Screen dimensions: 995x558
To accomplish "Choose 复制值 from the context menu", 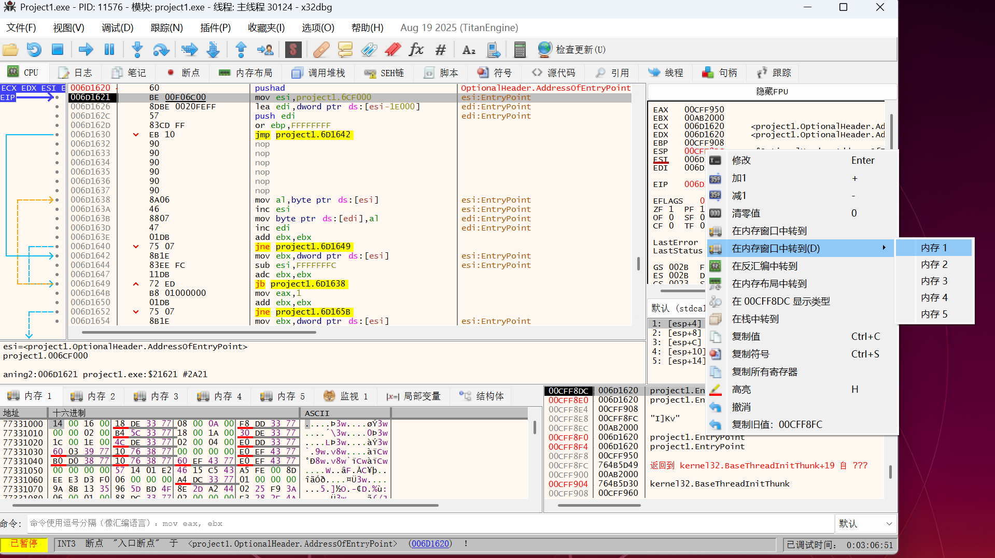I will point(746,337).
